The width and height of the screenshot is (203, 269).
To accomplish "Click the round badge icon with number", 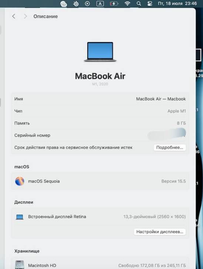I will click(64, 4).
